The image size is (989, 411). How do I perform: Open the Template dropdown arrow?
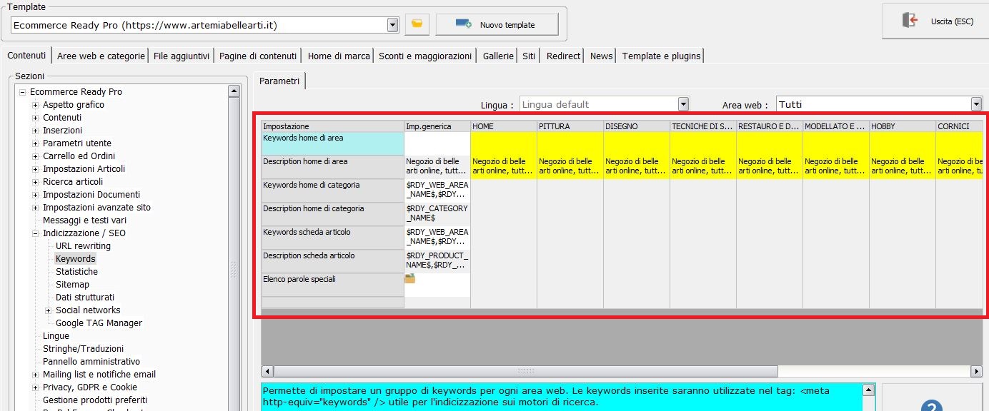(392, 25)
